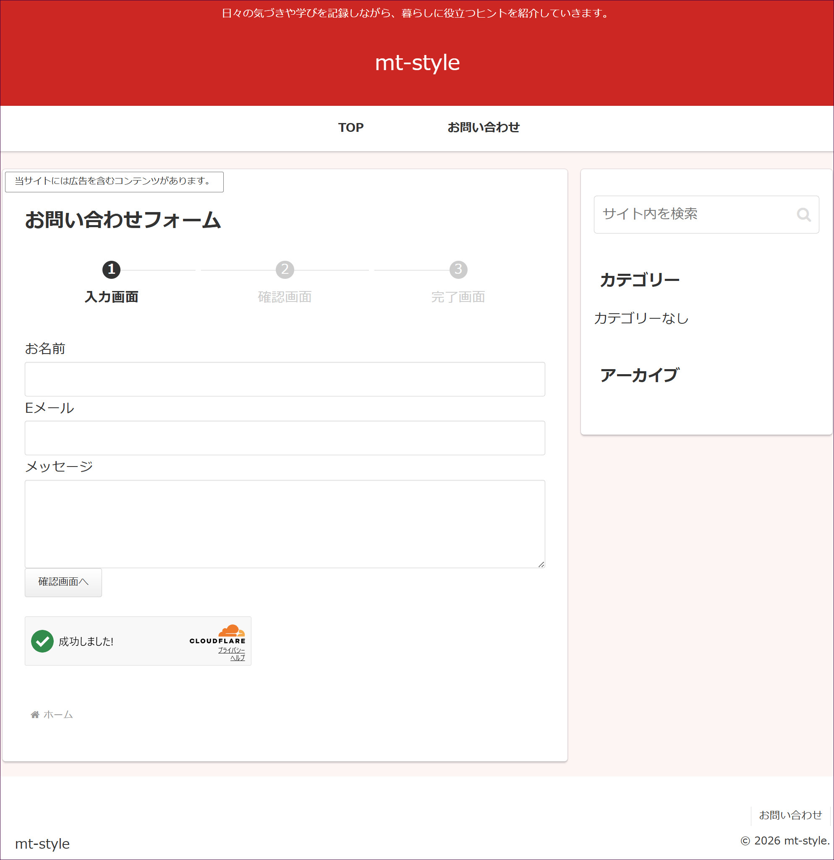The height and width of the screenshot is (860, 834).
Task: Click the 入力画面 step label
Action: tap(111, 297)
